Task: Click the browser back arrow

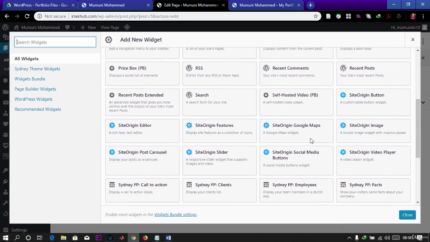Action: coord(7,16)
